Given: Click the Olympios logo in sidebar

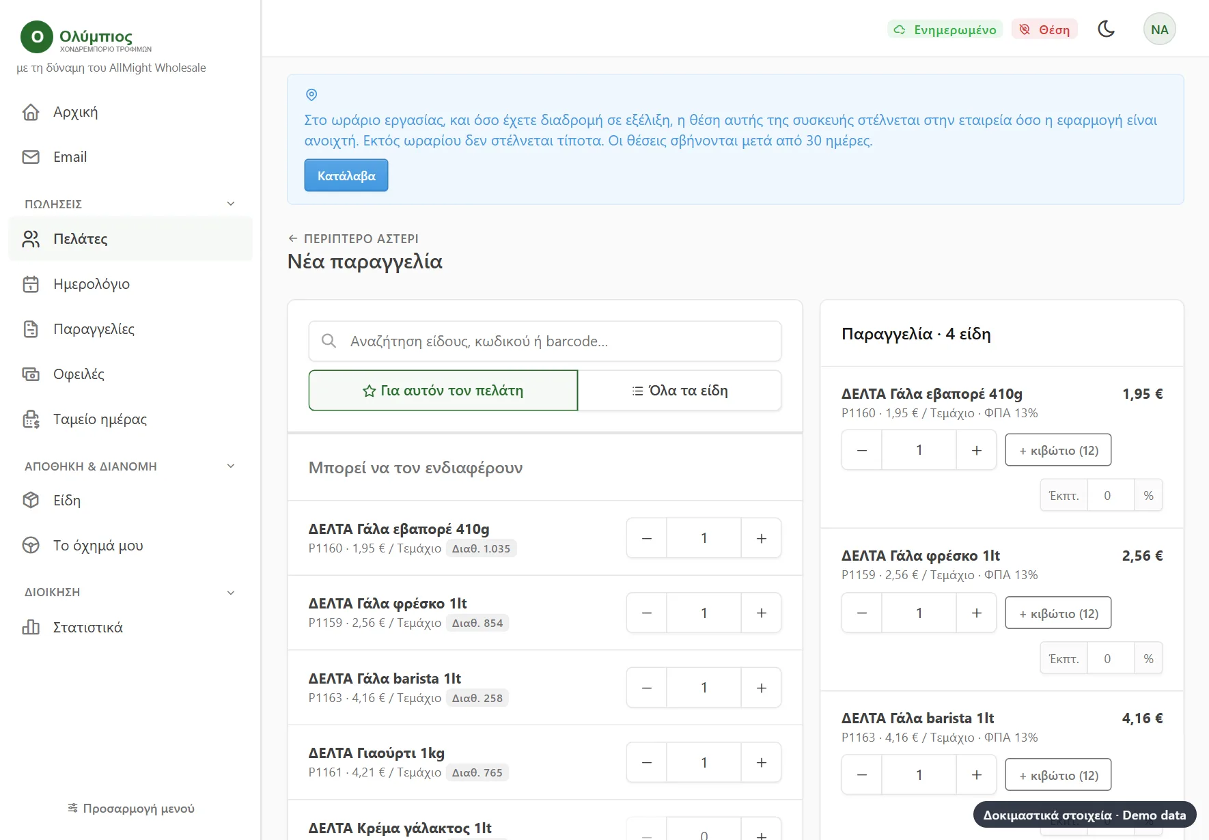Looking at the screenshot, I should (86, 37).
